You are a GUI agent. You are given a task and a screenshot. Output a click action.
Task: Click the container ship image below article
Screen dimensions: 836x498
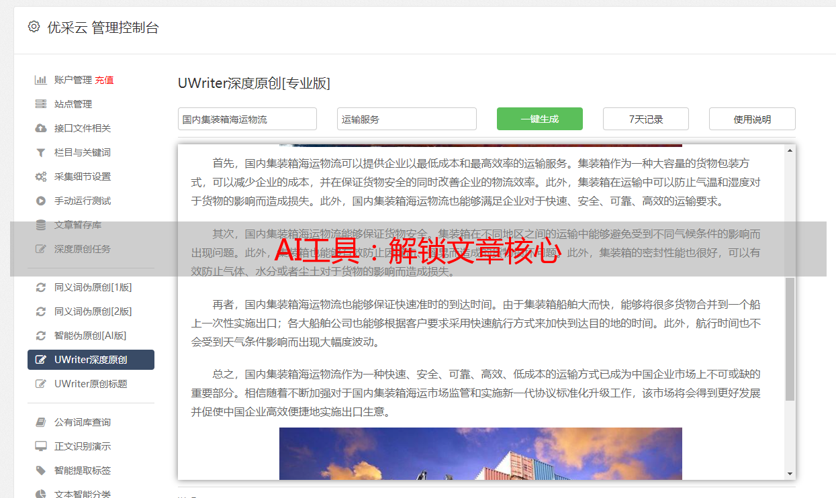click(x=481, y=454)
